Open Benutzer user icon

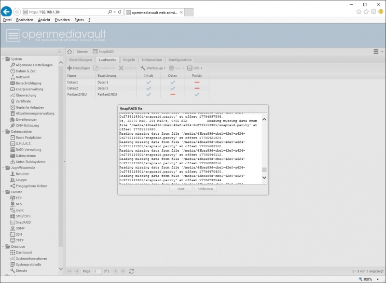point(13,174)
